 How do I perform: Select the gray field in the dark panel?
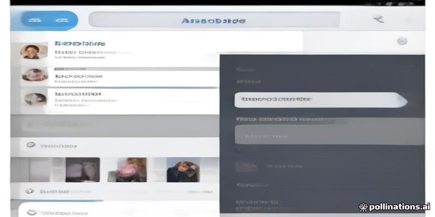pos(330,135)
